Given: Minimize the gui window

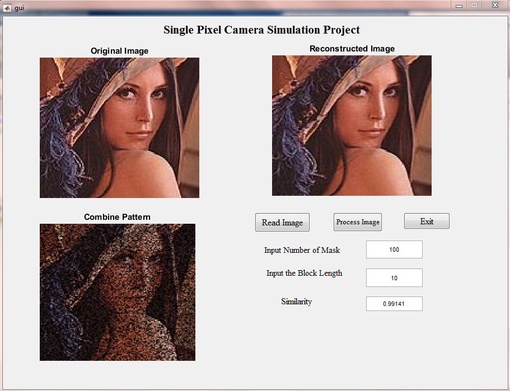Looking at the screenshot, I should pos(459,5).
